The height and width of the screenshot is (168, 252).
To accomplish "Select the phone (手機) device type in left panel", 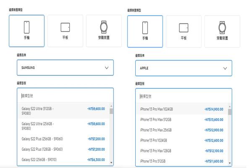I will tap(27, 31).
